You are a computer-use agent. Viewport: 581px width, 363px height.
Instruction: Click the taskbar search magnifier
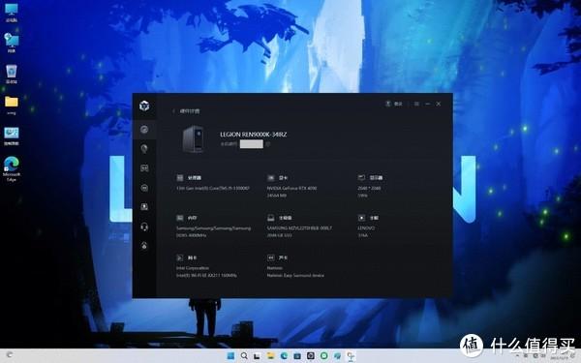pyautogui.click(x=244, y=356)
